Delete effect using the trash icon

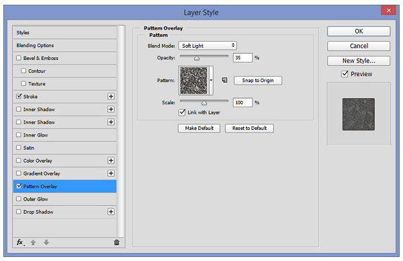click(116, 242)
